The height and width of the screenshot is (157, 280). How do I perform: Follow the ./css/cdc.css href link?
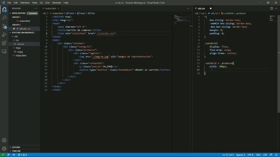pyautogui.click(x=105, y=34)
